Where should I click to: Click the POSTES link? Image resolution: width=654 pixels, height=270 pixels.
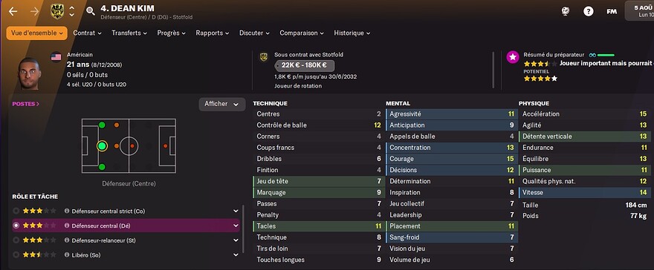26,104
